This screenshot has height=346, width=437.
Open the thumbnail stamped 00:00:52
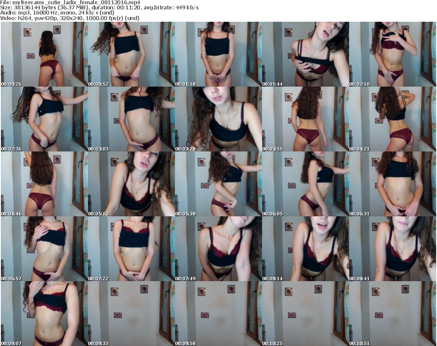click(131, 54)
